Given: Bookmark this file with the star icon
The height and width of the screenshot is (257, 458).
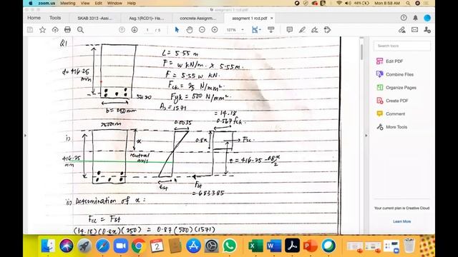Looking at the screenshot, I should 43,30.
